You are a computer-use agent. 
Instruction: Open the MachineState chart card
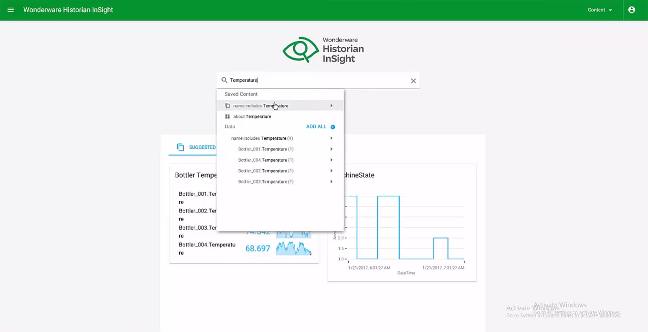point(402,223)
